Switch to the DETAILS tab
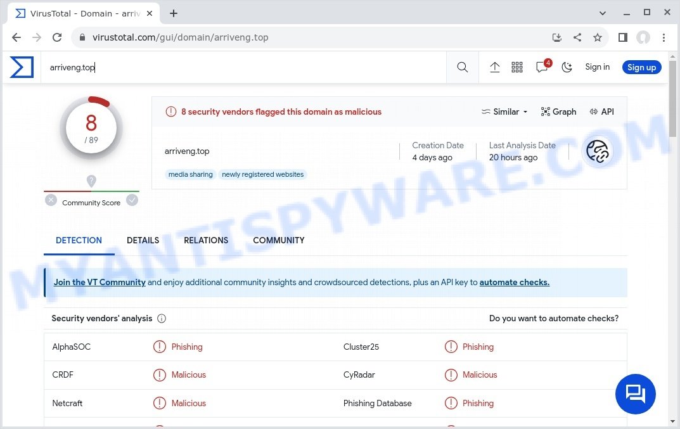Image resolution: width=680 pixels, height=429 pixels. tap(143, 240)
